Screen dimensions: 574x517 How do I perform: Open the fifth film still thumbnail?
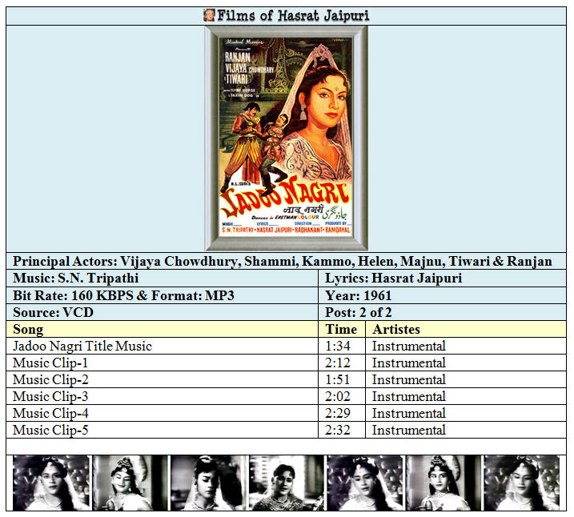[x=364, y=483]
